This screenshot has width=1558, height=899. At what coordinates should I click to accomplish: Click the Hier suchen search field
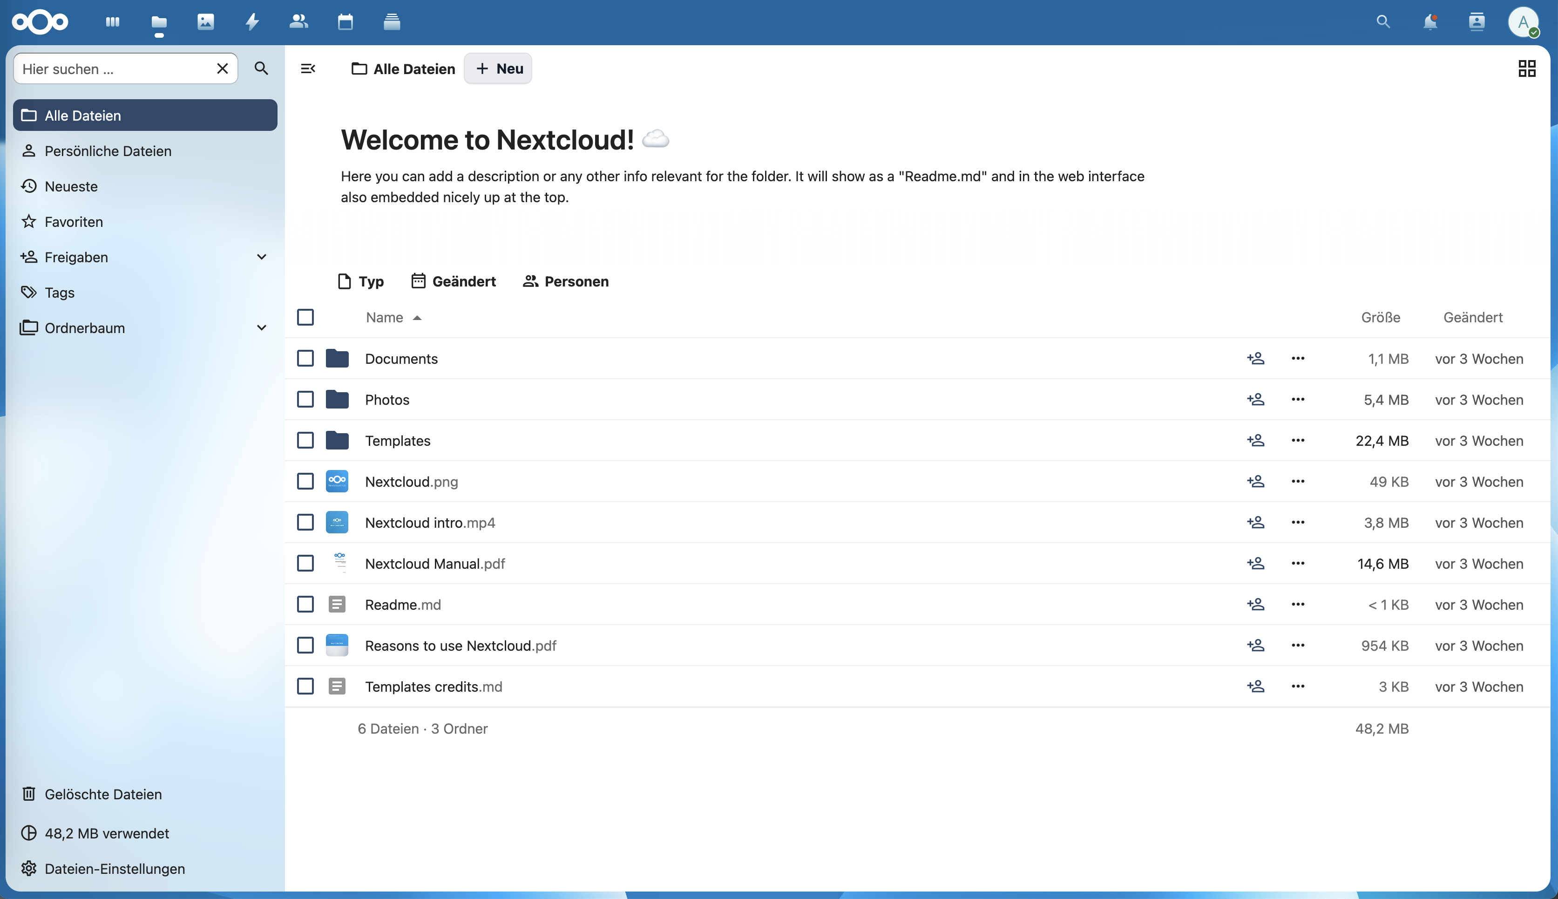pyautogui.click(x=114, y=68)
